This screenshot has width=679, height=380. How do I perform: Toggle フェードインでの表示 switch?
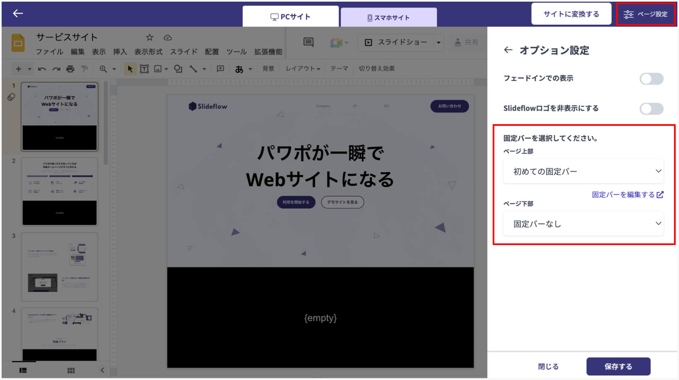651,79
